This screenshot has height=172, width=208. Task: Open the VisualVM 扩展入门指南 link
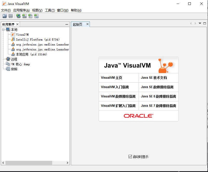tap(118, 106)
